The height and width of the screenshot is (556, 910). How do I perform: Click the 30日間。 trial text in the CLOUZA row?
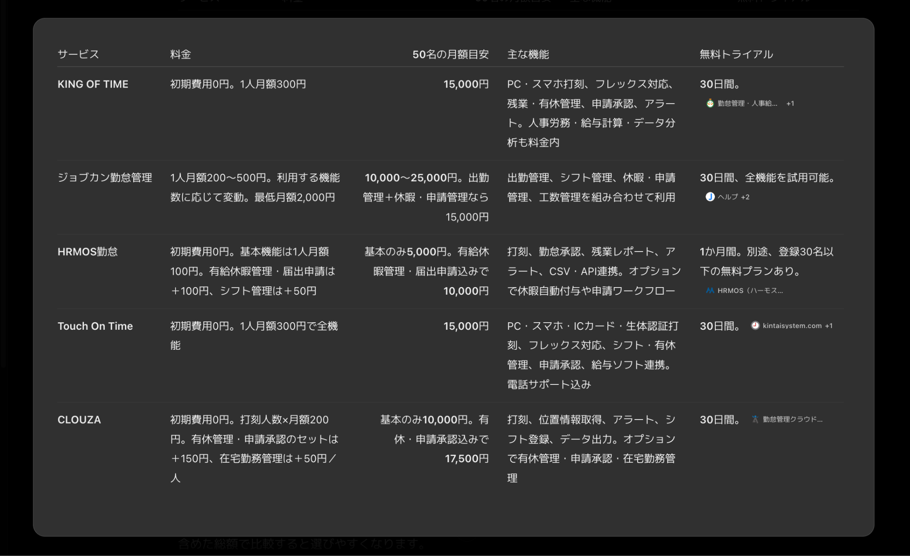tap(720, 420)
